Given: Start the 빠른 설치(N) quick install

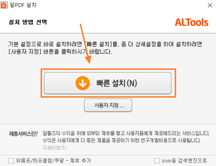Looking at the screenshot, I should [x=108, y=83].
